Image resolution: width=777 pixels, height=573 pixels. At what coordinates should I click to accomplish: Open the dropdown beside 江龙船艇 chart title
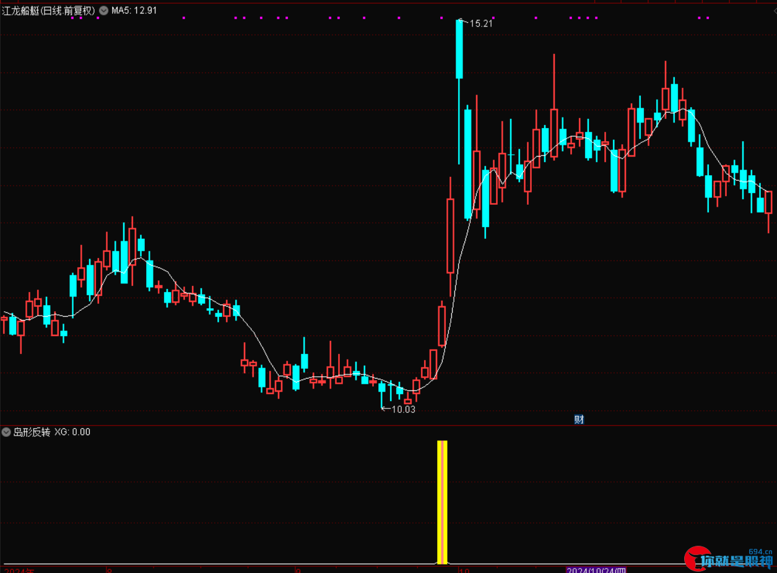pos(103,11)
